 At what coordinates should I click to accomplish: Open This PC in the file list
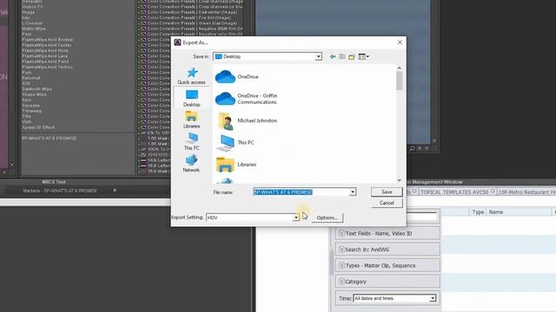[x=235, y=142]
